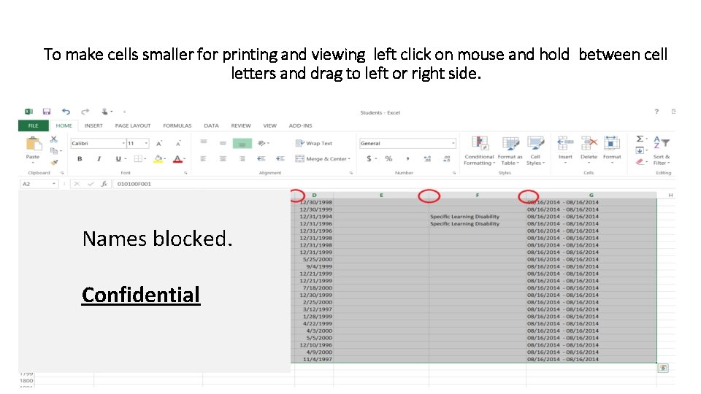
Task: Open Cell Styles menu
Action: click(535, 151)
